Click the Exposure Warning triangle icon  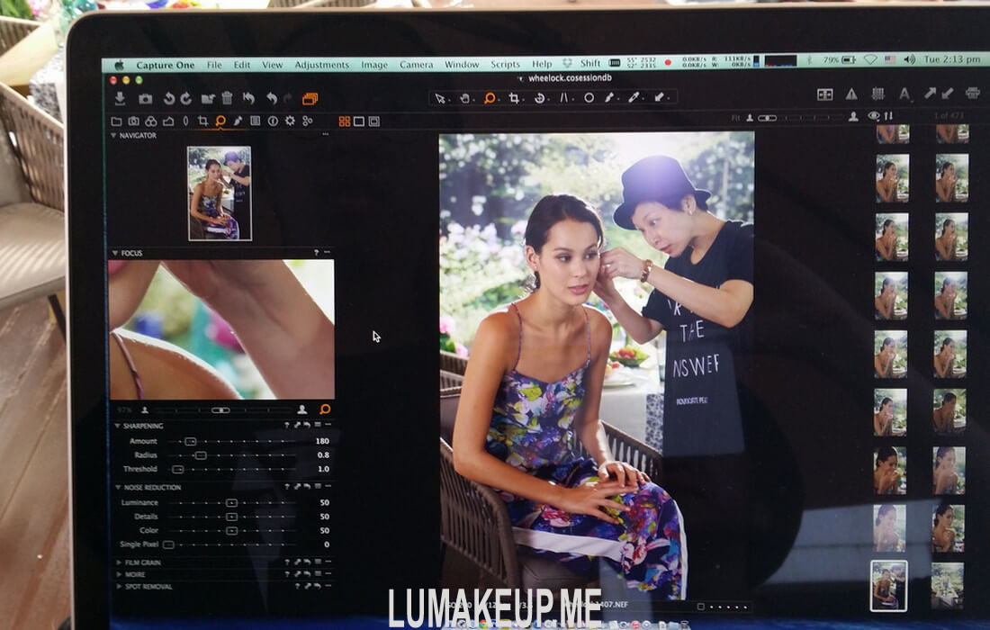click(x=851, y=94)
